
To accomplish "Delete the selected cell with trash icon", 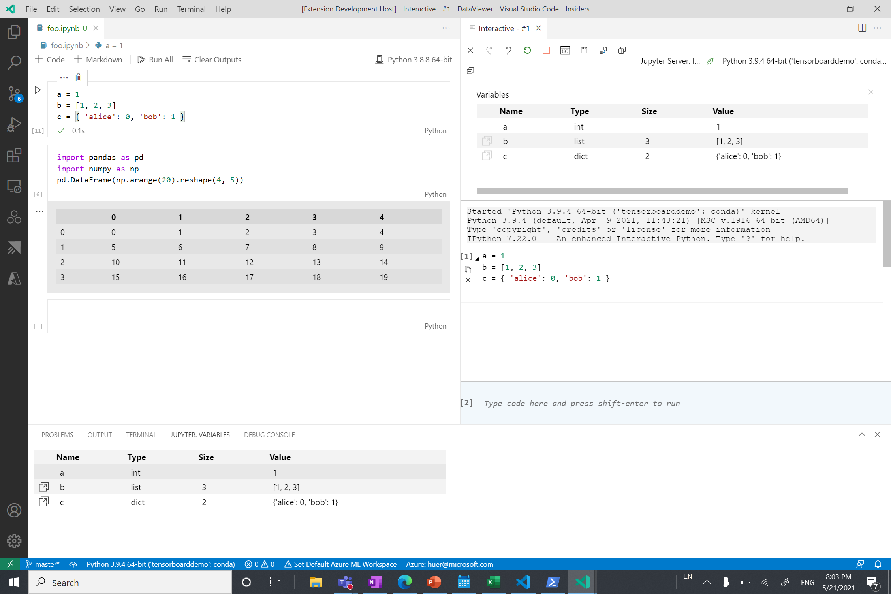I will click(x=78, y=77).
